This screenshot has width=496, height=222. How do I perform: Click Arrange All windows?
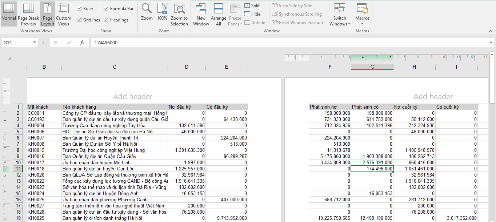pos(219,14)
